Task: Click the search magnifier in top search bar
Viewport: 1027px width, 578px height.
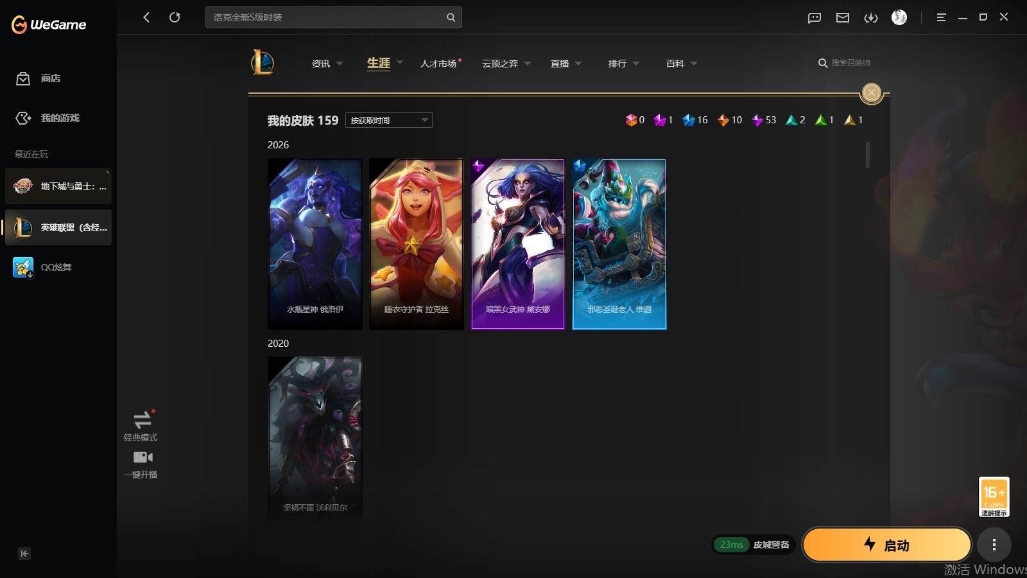Action: (451, 17)
